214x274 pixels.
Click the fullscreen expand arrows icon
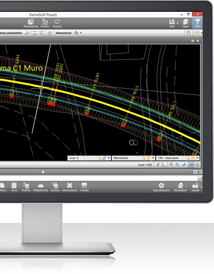pyautogui.click(x=200, y=172)
